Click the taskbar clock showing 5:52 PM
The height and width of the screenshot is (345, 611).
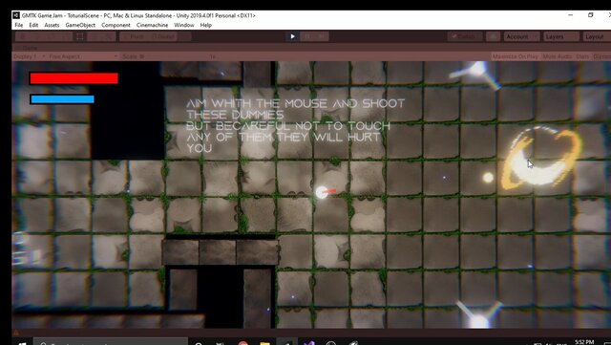(x=584, y=342)
